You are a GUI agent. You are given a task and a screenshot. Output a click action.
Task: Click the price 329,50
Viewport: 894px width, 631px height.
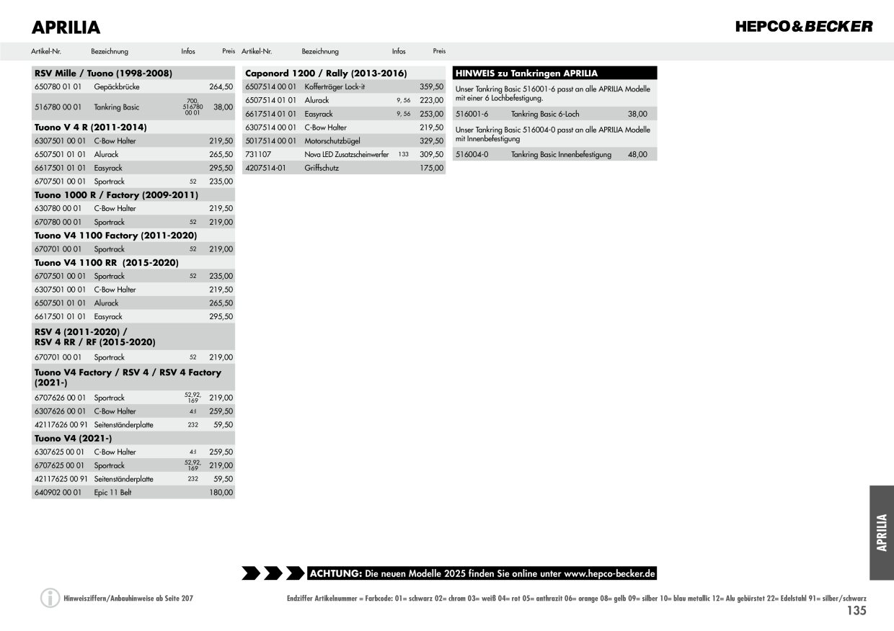tap(431, 141)
